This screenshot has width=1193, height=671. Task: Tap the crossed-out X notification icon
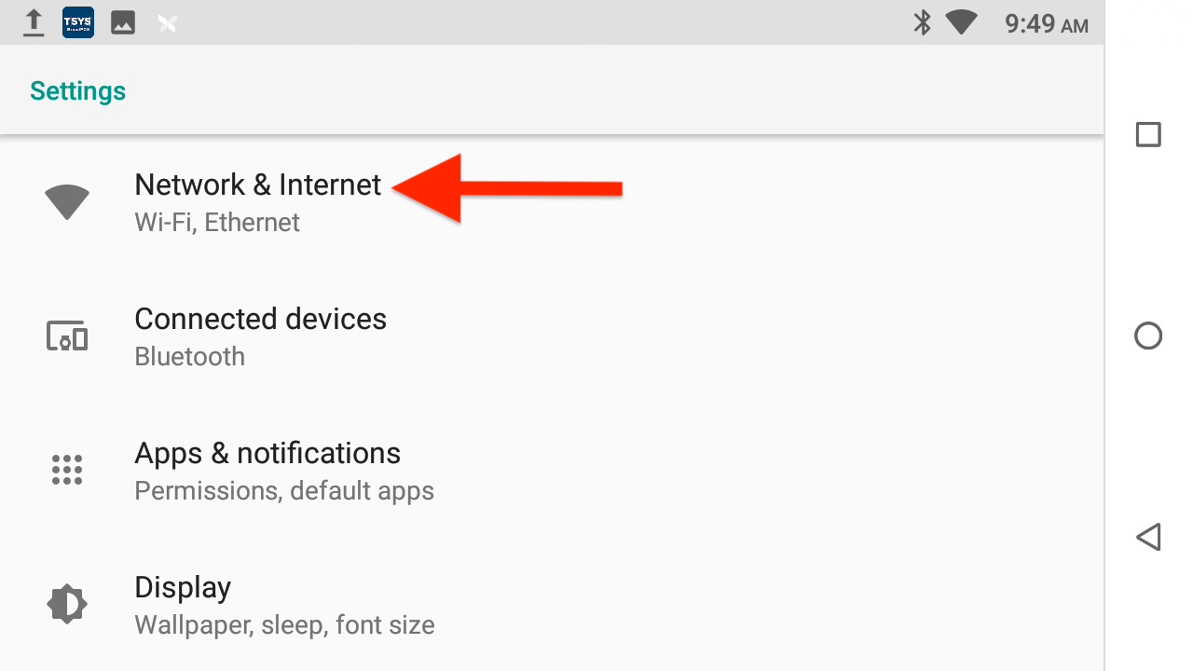click(x=167, y=22)
